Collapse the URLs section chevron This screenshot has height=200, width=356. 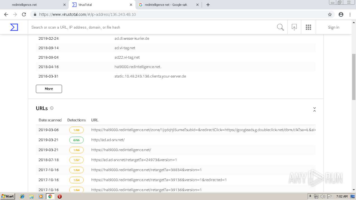314,109
